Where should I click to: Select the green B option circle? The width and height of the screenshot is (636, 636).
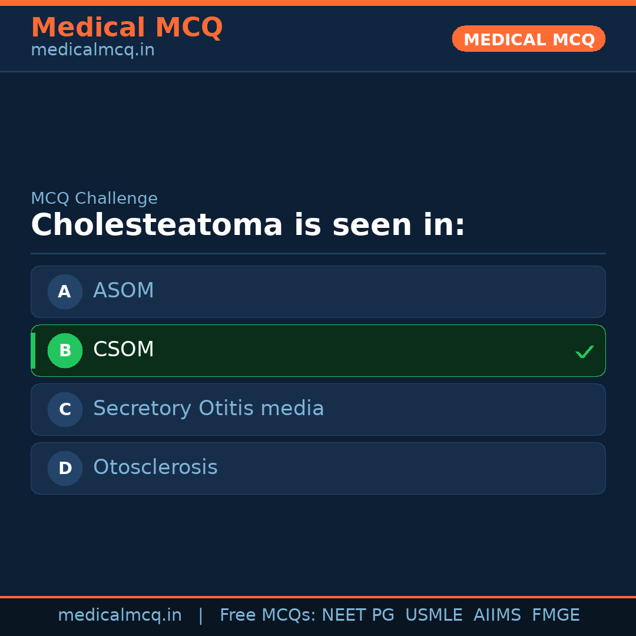(x=65, y=350)
